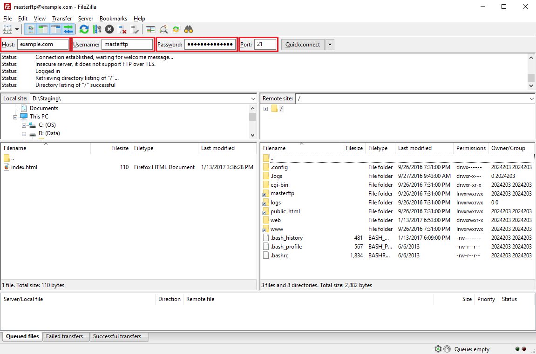Screen dimensions: 536x354
Task: Search for files with the binoculars icon
Action: click(188, 29)
